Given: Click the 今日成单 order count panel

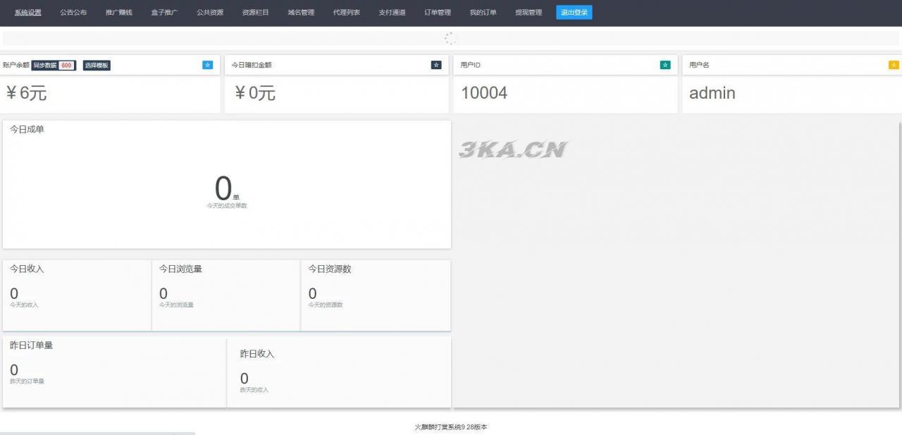Looking at the screenshot, I should coord(226,185).
